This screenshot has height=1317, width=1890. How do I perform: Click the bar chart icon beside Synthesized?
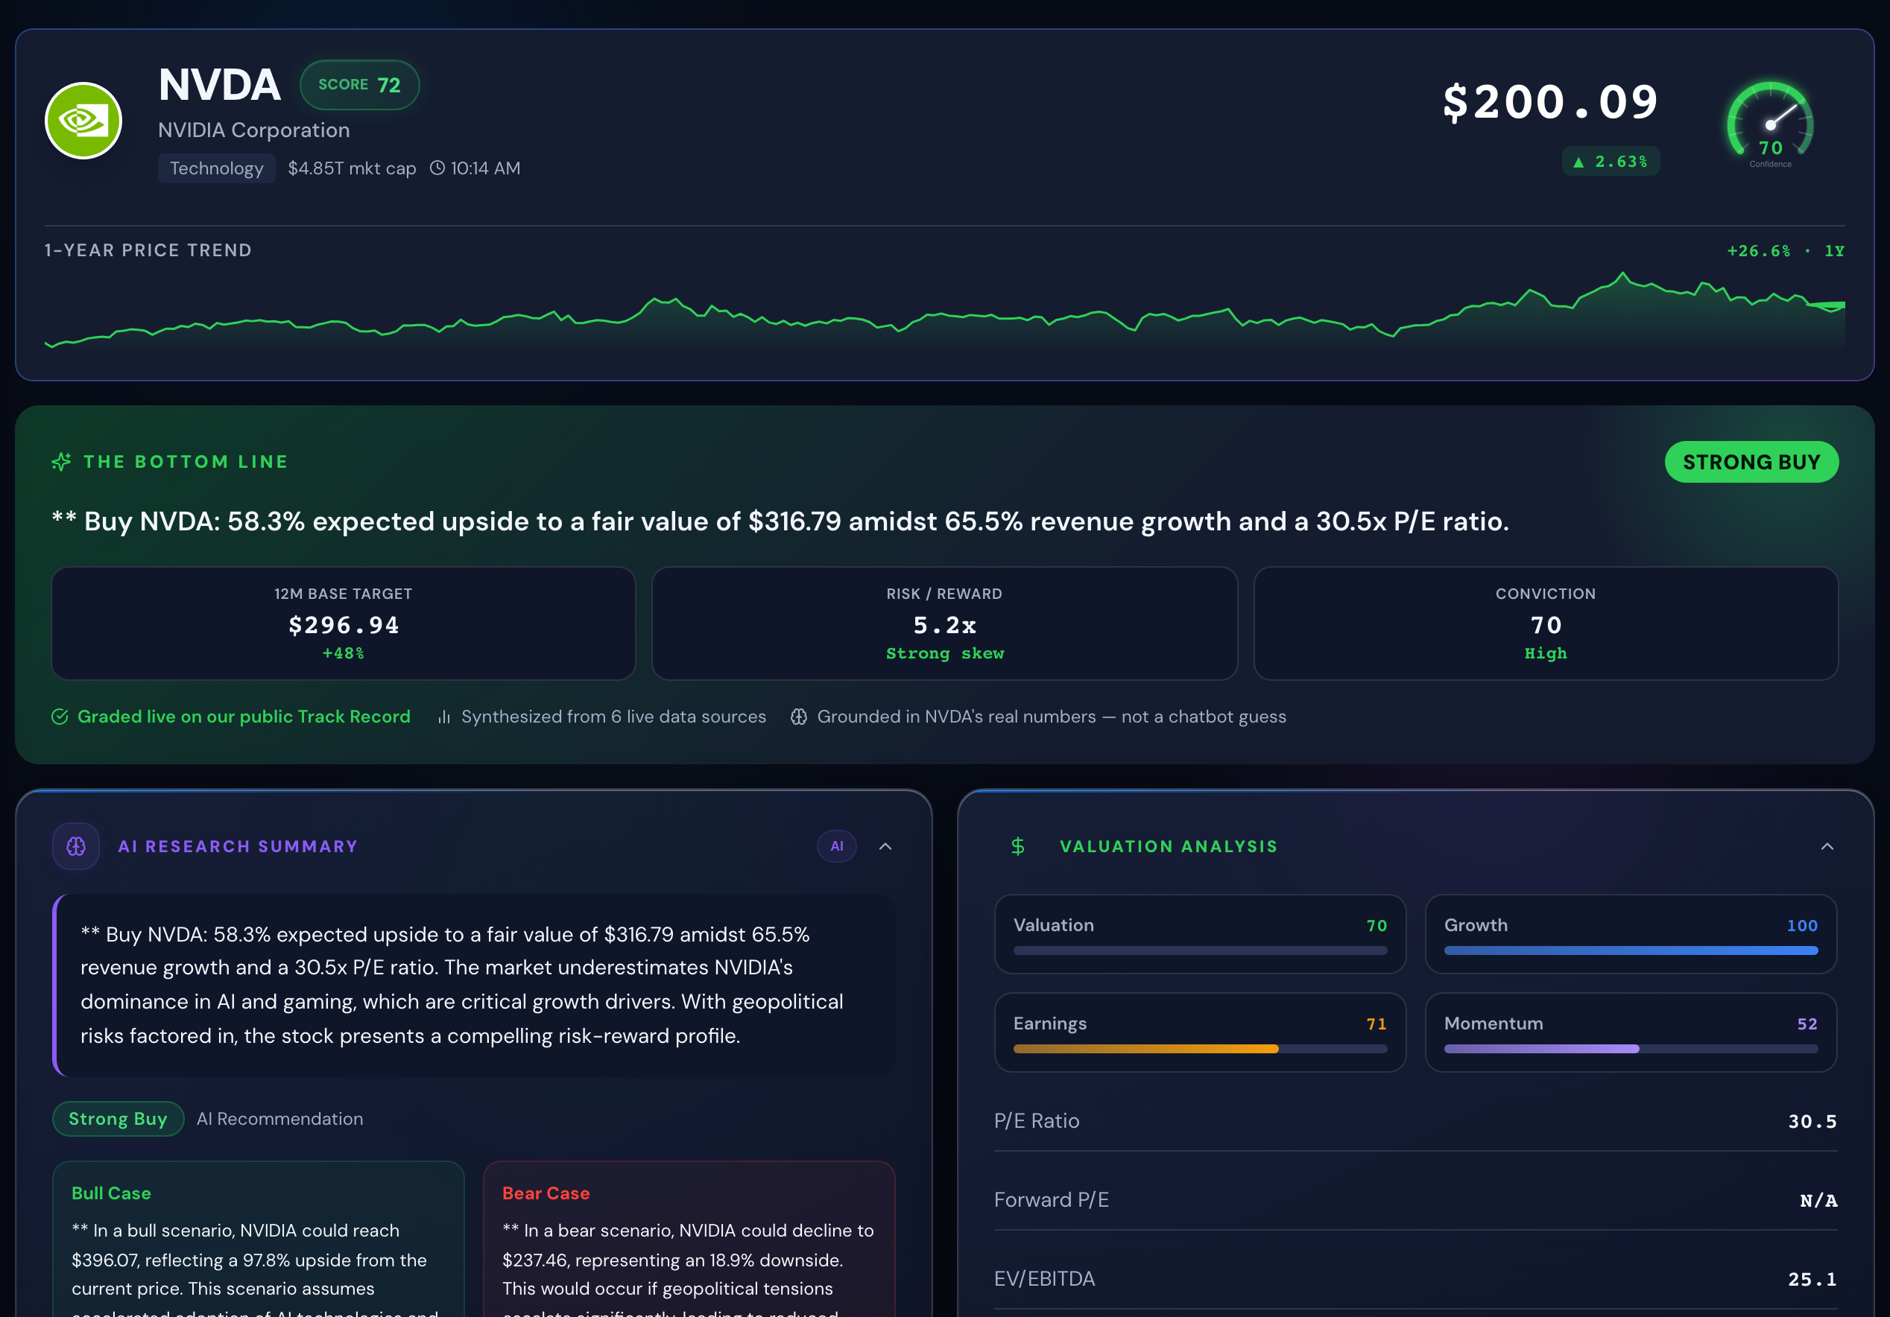[444, 717]
